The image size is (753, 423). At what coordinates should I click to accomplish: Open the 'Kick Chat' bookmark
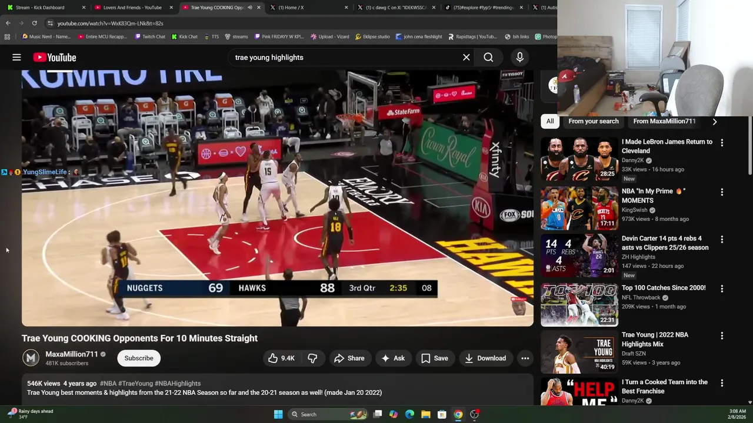click(184, 36)
